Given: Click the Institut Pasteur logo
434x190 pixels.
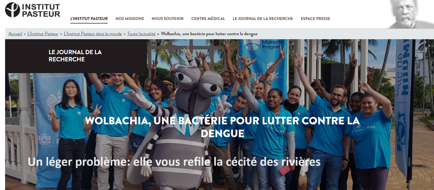Looking at the screenshot, I should pos(33,10).
